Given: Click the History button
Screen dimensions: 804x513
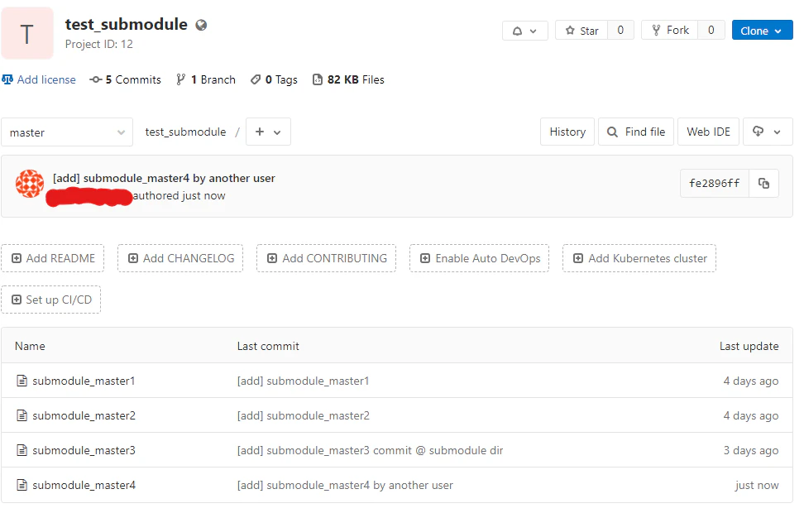Looking at the screenshot, I should (567, 132).
